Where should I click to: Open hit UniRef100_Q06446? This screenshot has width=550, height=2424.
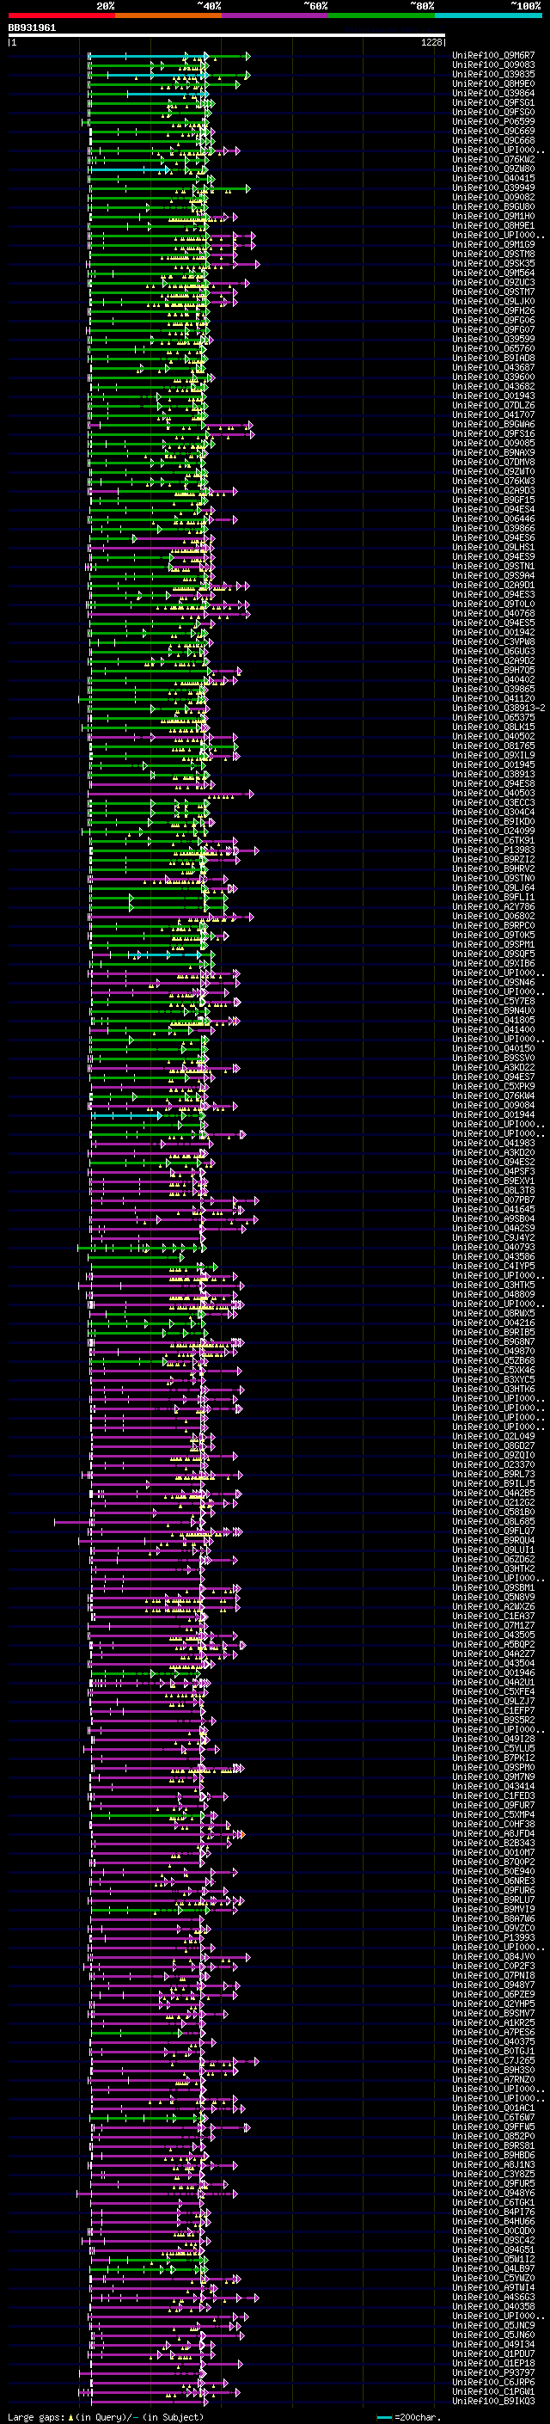coord(493,519)
